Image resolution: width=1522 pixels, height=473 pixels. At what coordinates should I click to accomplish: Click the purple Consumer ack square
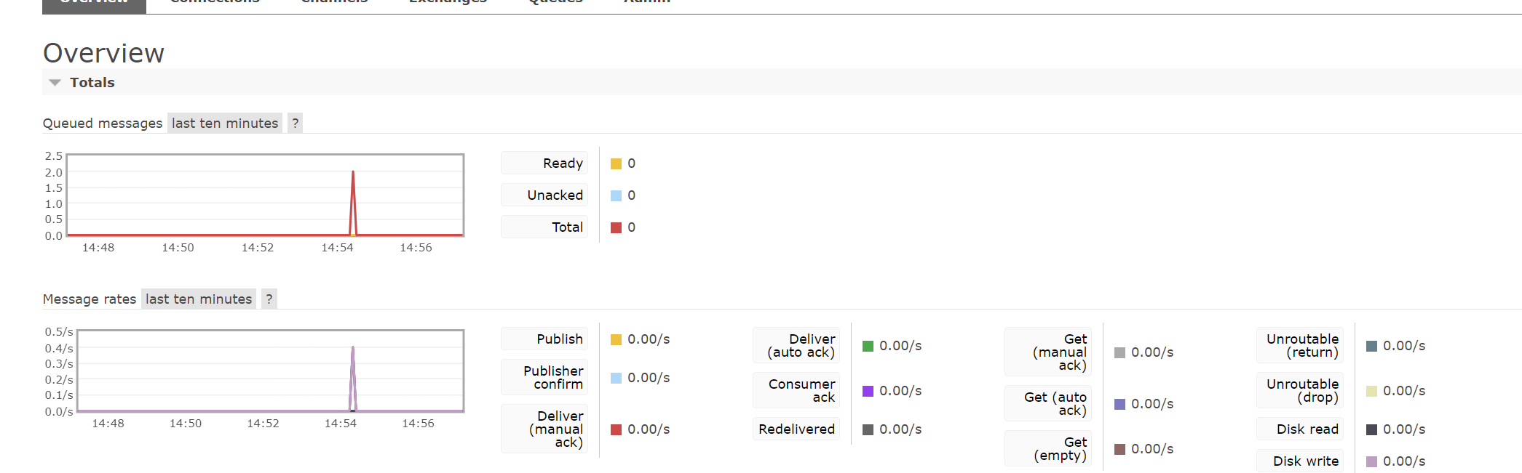click(868, 391)
